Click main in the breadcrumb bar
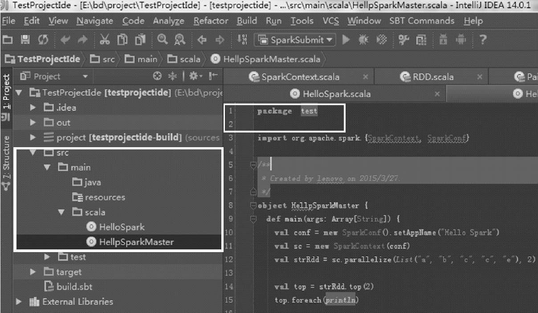 [x=141, y=59]
